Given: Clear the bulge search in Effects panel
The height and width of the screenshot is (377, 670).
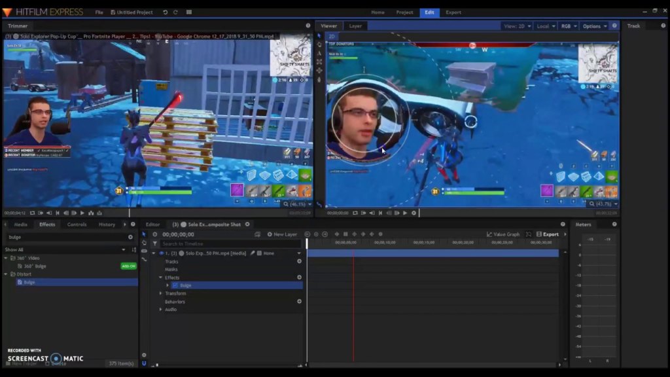Looking at the screenshot, I should coord(130,237).
